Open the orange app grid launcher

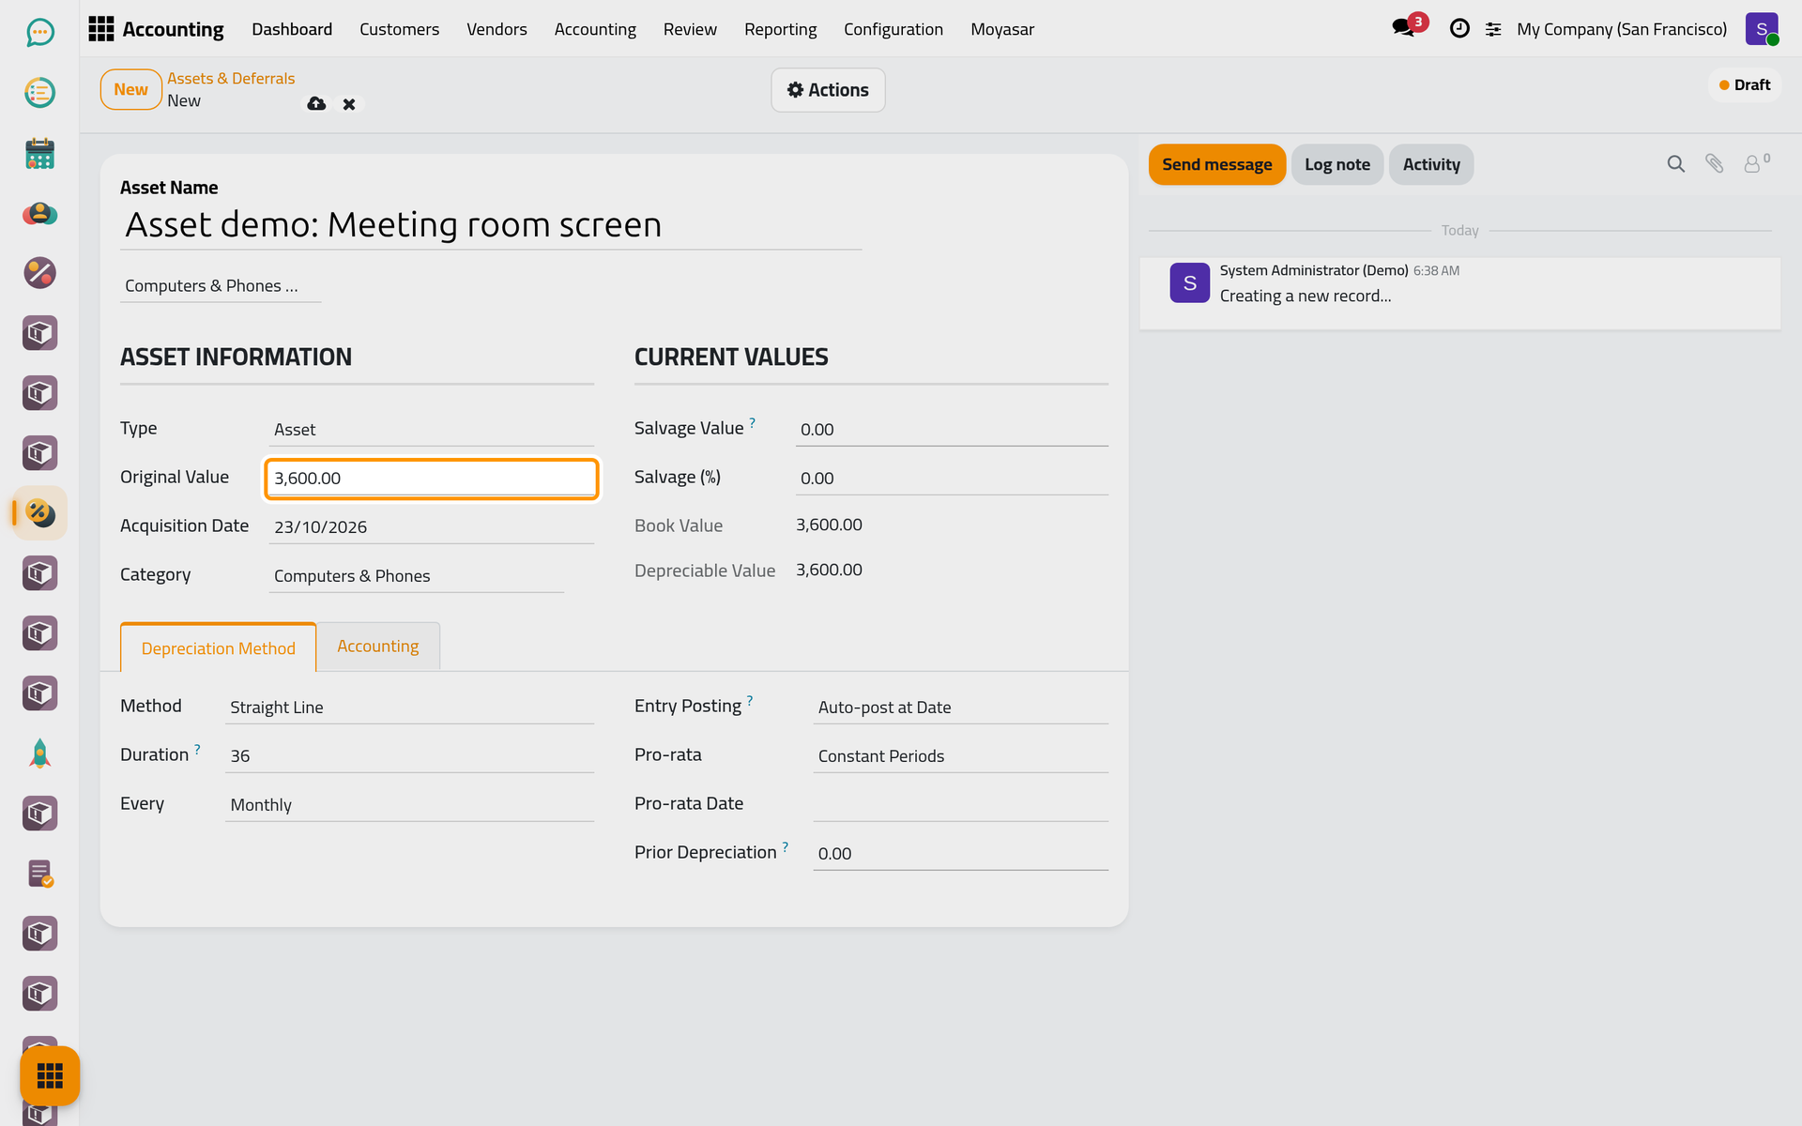(x=50, y=1075)
